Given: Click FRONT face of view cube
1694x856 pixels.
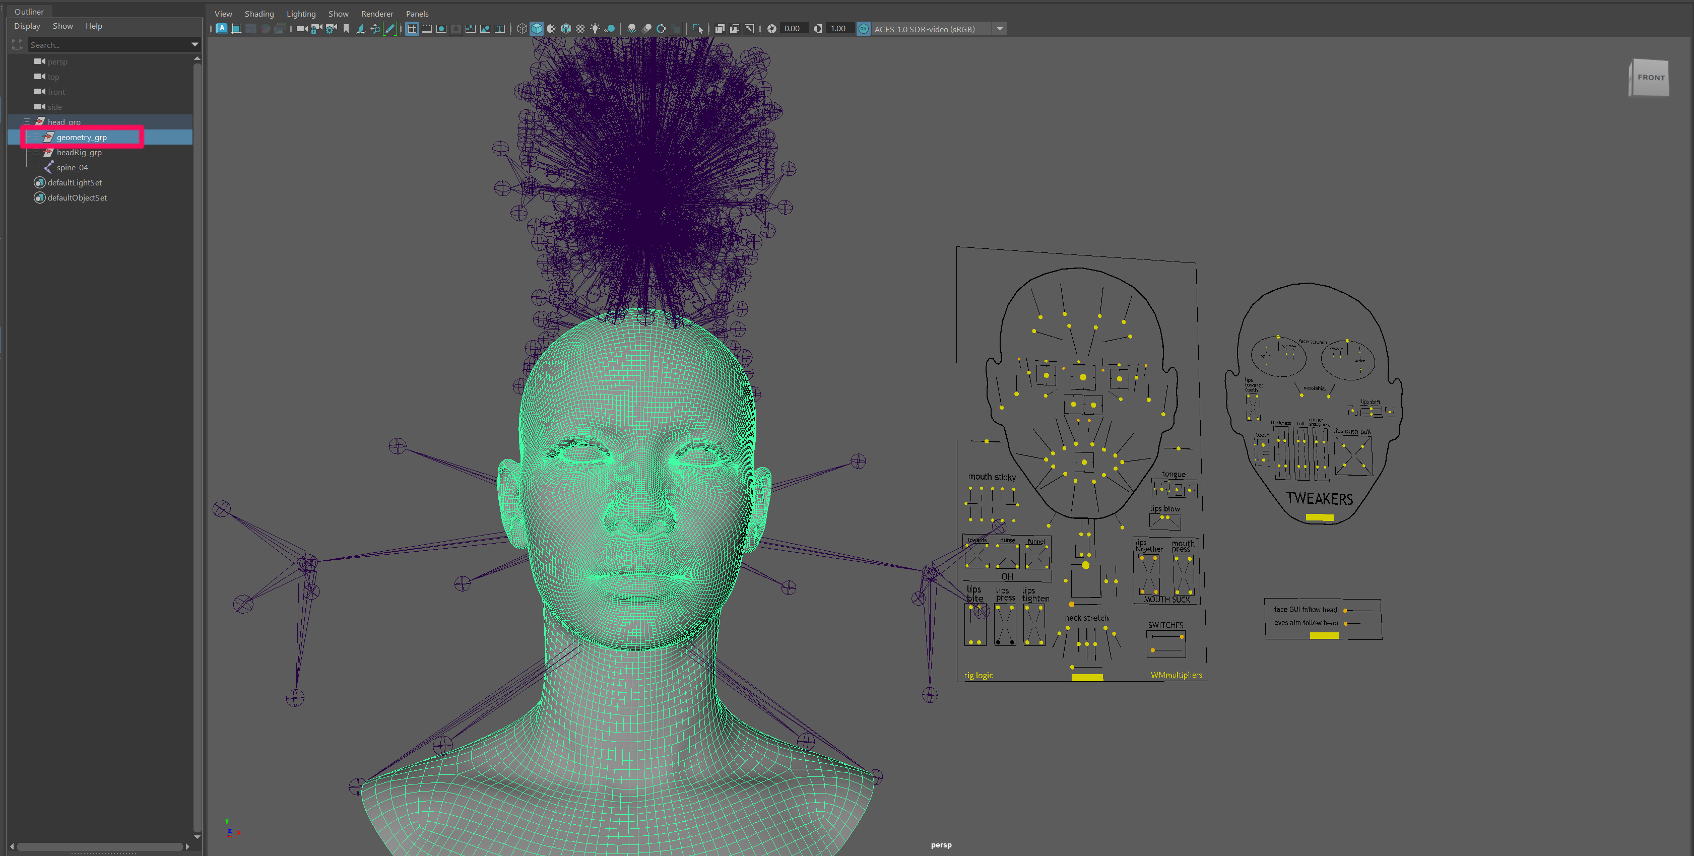Looking at the screenshot, I should point(1651,78).
